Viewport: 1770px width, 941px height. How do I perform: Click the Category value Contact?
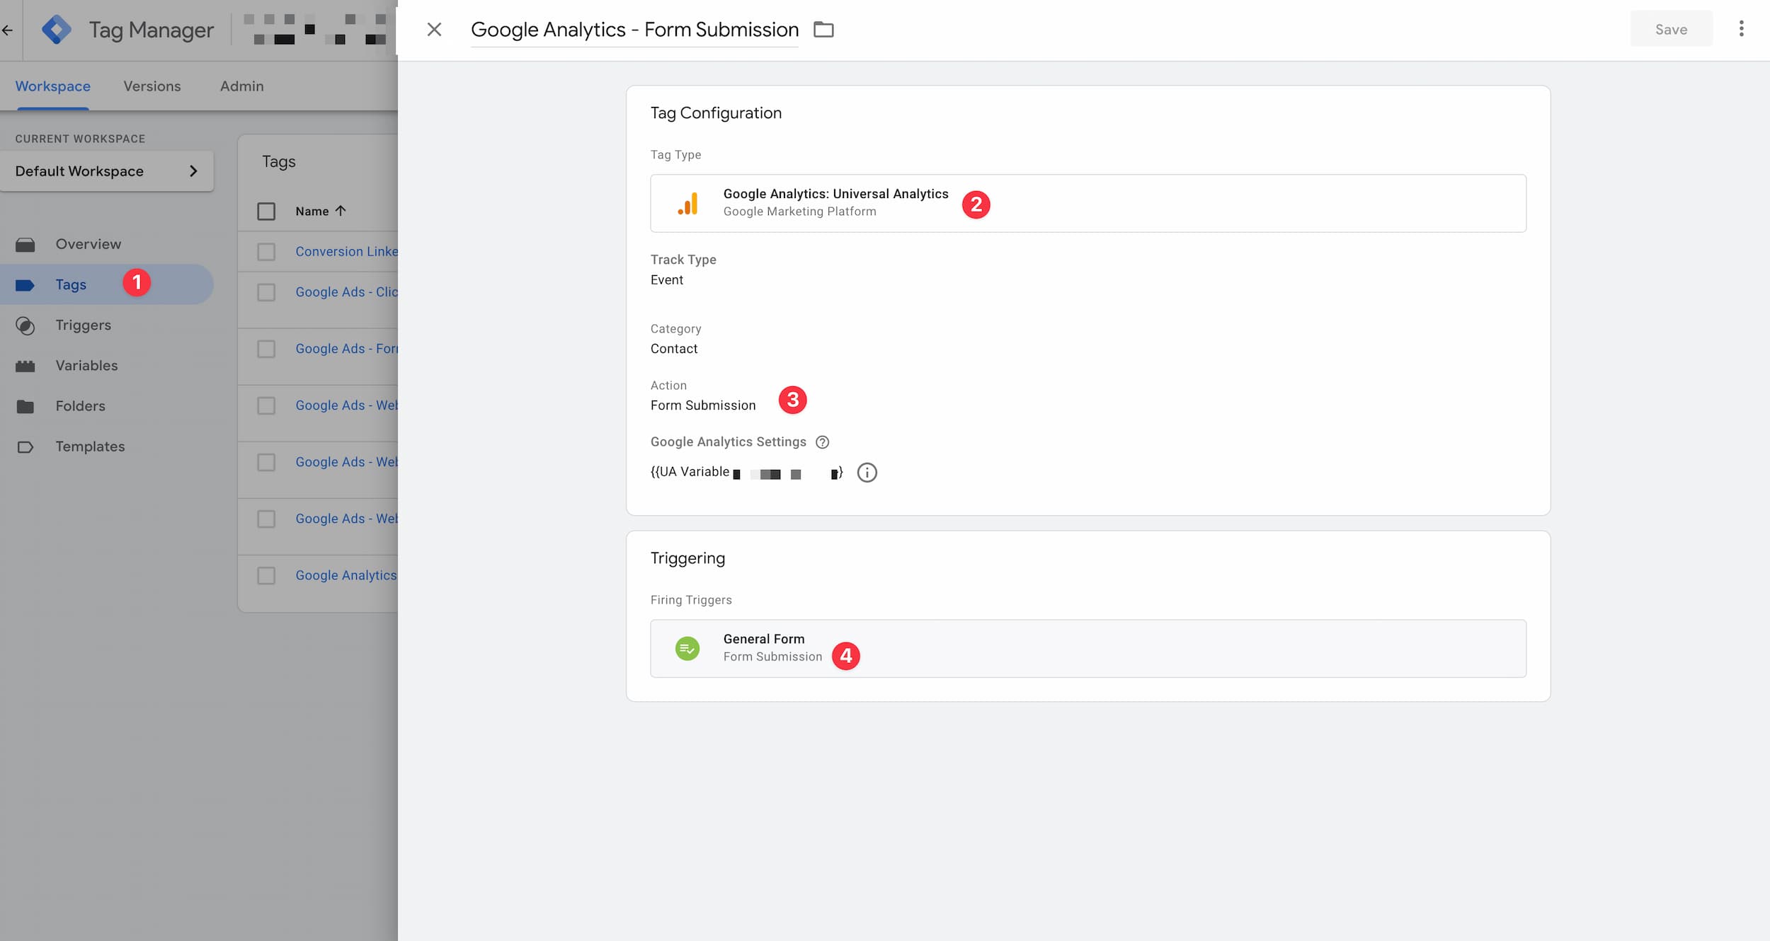pos(674,348)
